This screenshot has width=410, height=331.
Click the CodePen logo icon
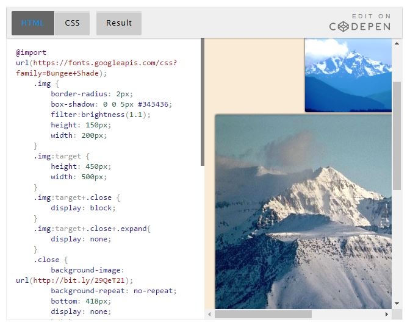tap(345, 27)
